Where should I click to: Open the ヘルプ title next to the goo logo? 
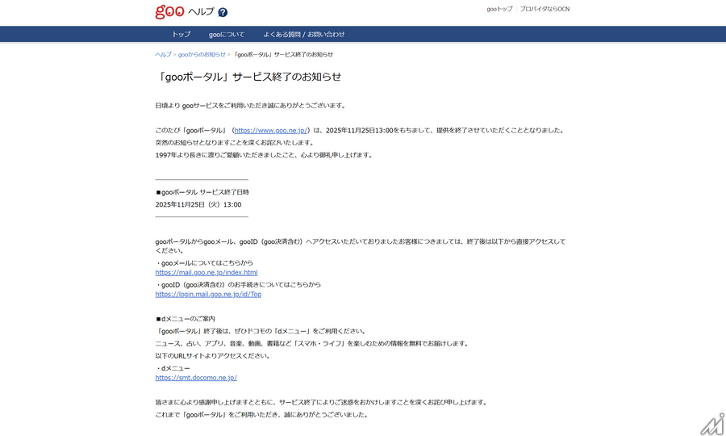(x=201, y=12)
